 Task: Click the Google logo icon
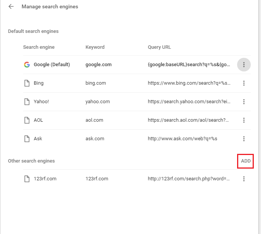(27, 65)
